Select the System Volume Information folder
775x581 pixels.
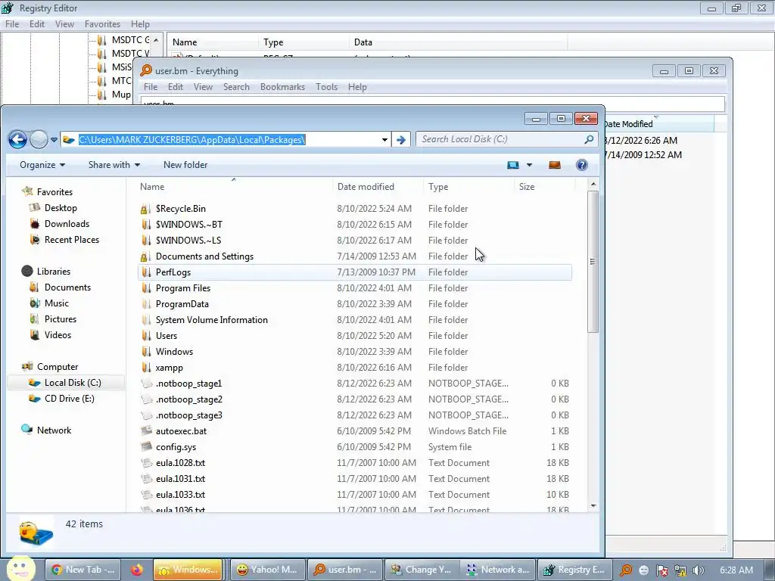(212, 320)
